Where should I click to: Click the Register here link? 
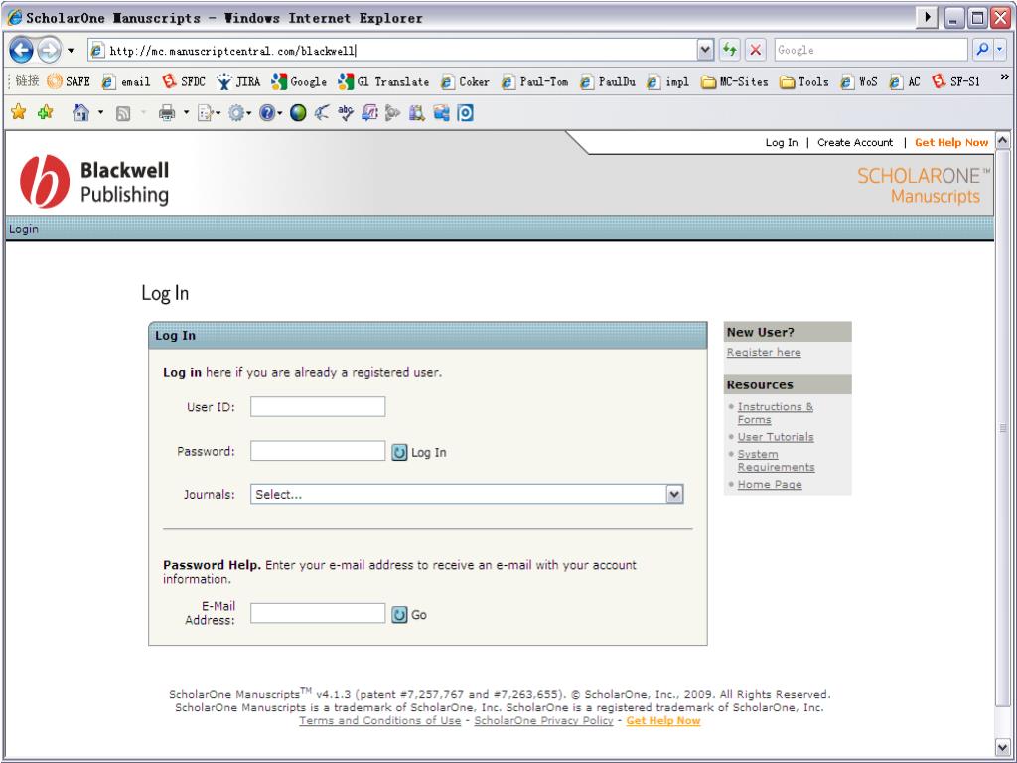click(764, 352)
